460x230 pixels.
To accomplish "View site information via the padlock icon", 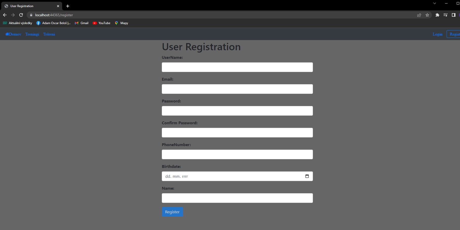I will pos(31,15).
